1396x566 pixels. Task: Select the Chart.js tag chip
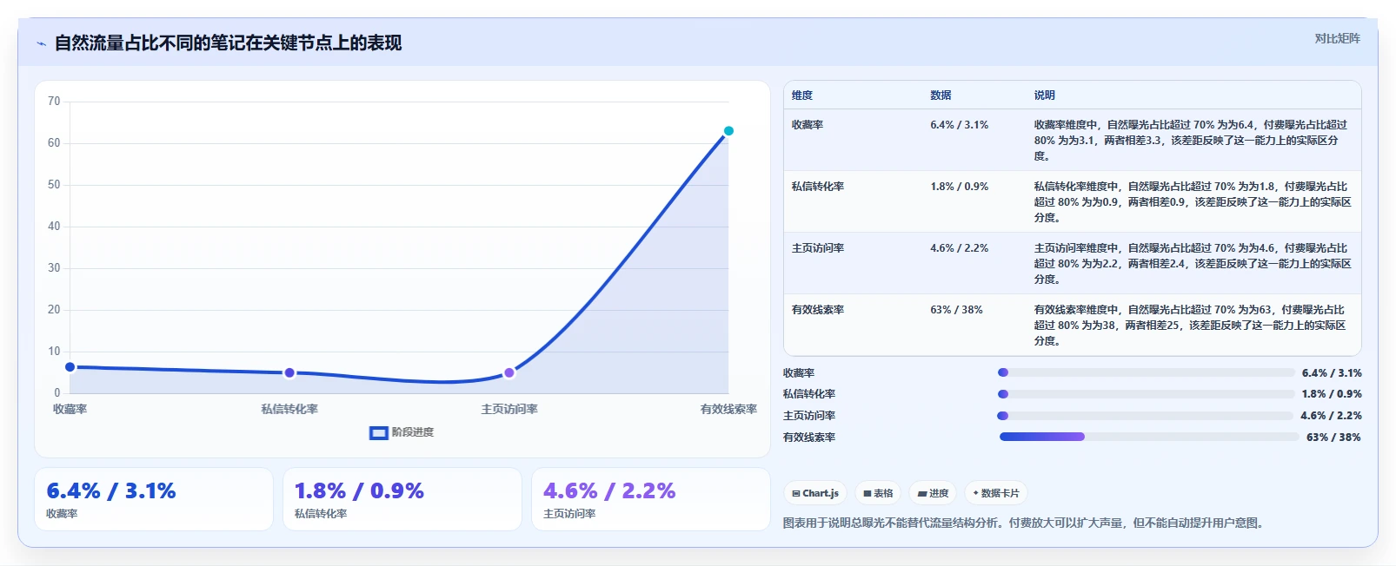click(x=815, y=493)
